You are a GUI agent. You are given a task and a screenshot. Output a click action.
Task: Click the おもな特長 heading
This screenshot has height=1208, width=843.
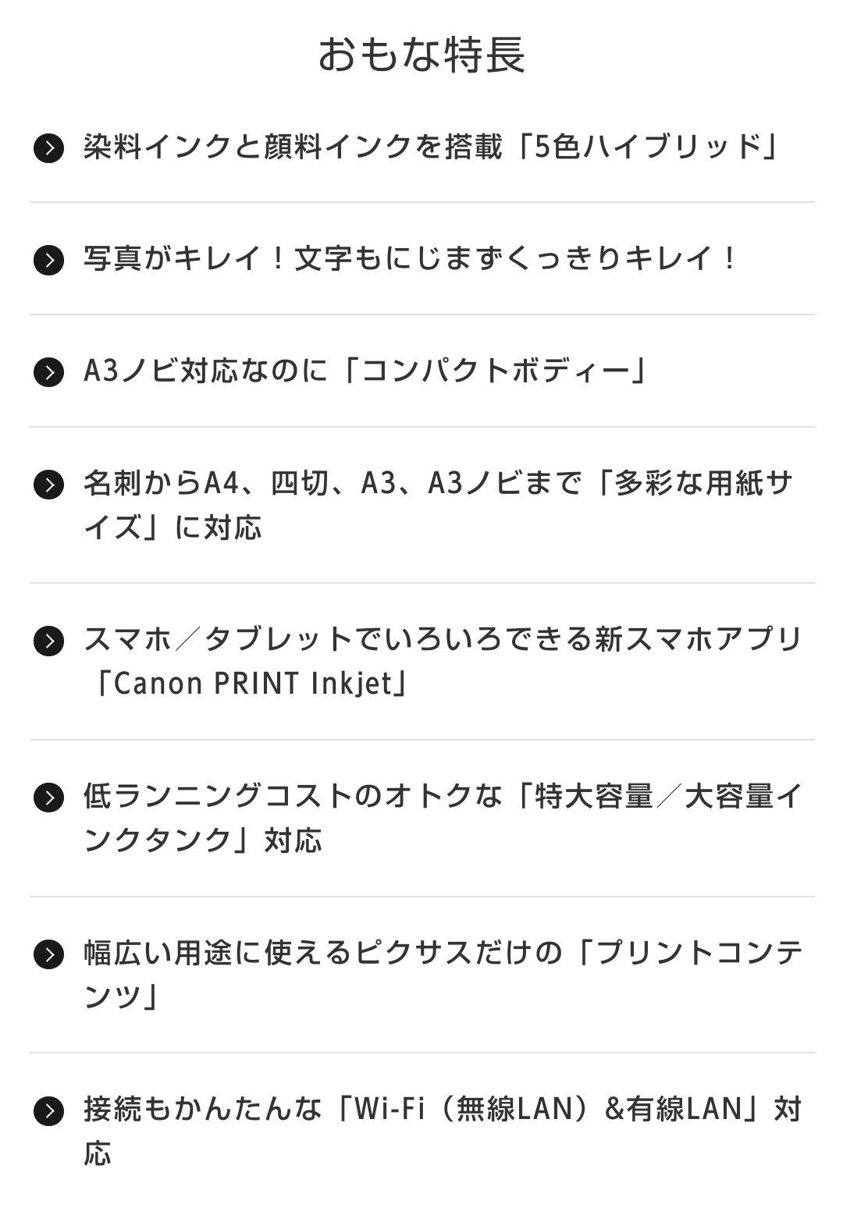point(421,55)
